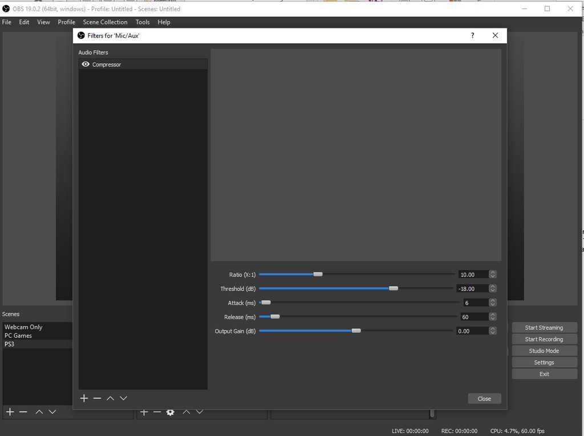Click the Release value field showing 60

click(474, 317)
